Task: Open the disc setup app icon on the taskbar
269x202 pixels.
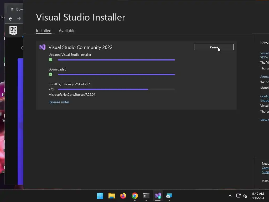Action: click(169, 196)
